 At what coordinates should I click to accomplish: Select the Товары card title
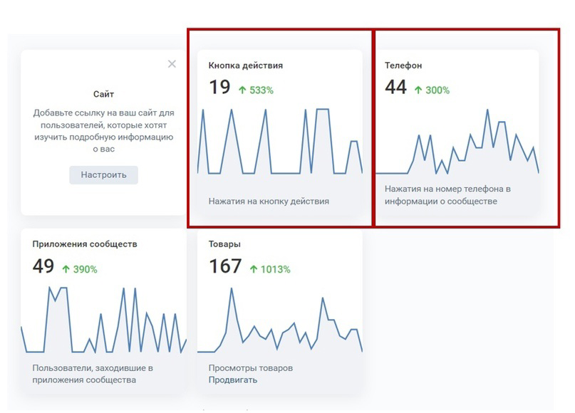224,244
